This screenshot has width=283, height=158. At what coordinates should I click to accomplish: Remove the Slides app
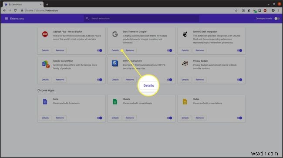coord(200,118)
